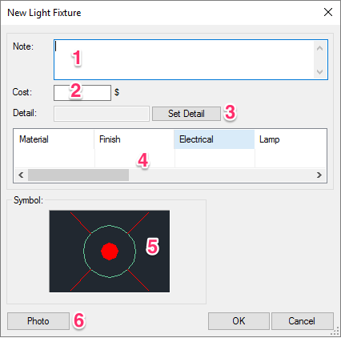Close the New Light Fixture dialog

(x=328, y=12)
